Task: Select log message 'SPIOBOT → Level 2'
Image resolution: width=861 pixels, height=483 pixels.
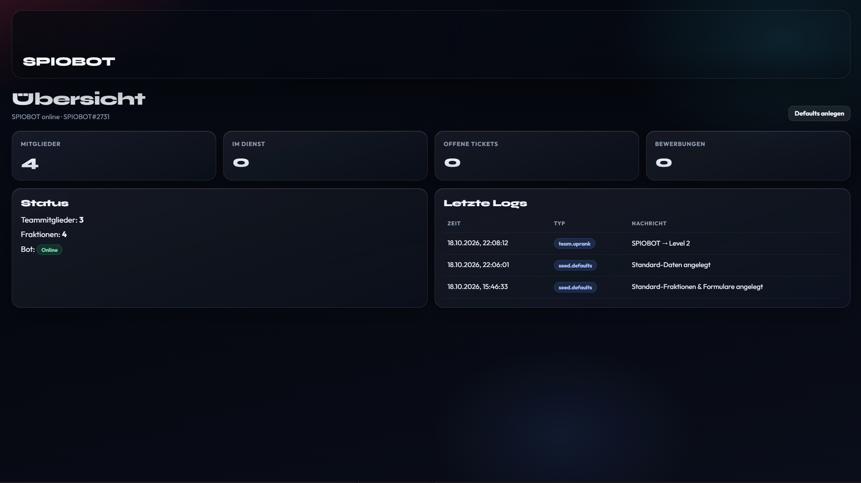Action: pos(660,243)
